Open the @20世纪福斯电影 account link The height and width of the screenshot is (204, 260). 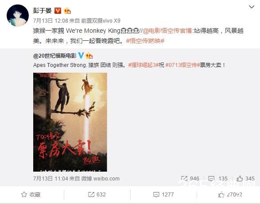(x=55, y=56)
